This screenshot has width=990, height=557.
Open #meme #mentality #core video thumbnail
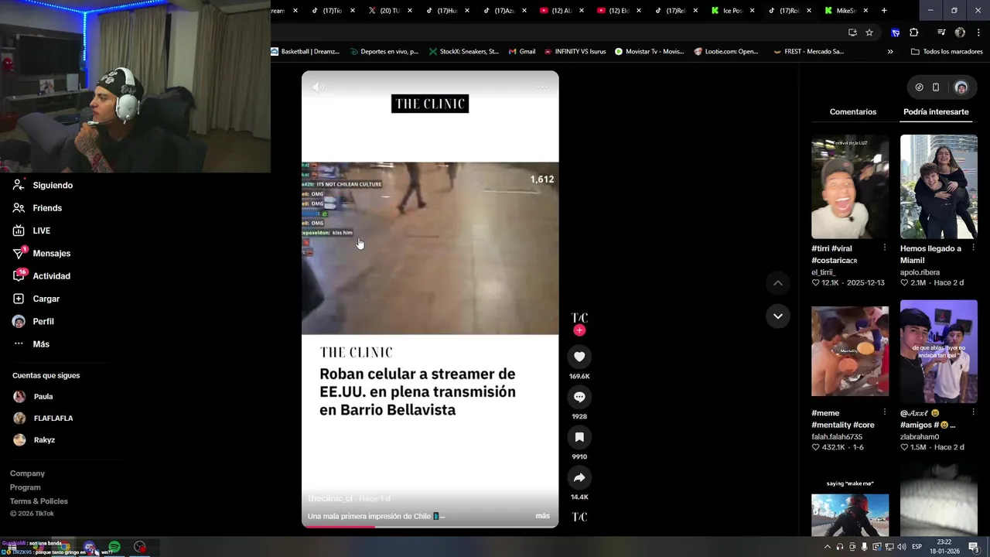[x=850, y=351]
